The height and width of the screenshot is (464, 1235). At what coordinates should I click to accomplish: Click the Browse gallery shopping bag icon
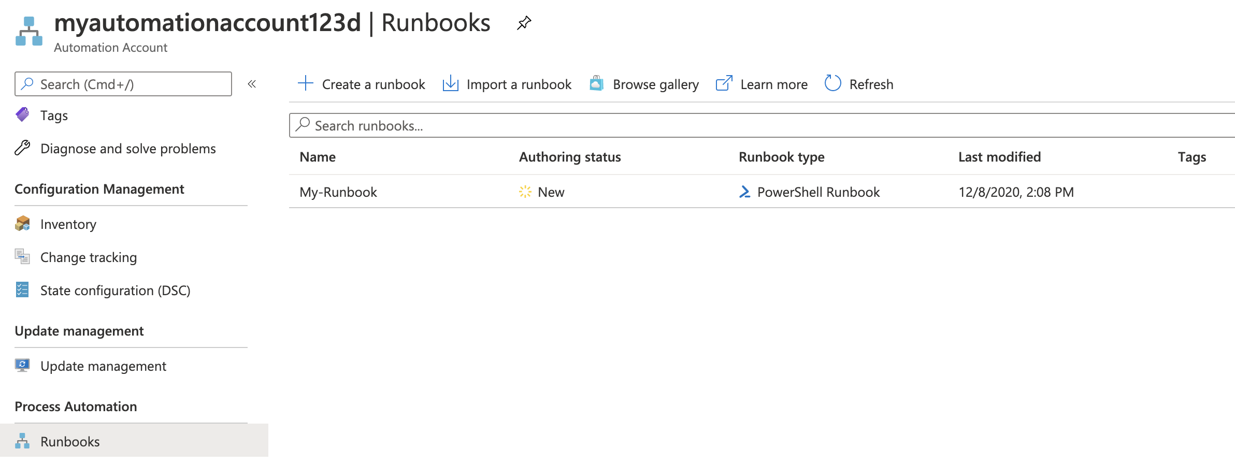[x=596, y=83]
